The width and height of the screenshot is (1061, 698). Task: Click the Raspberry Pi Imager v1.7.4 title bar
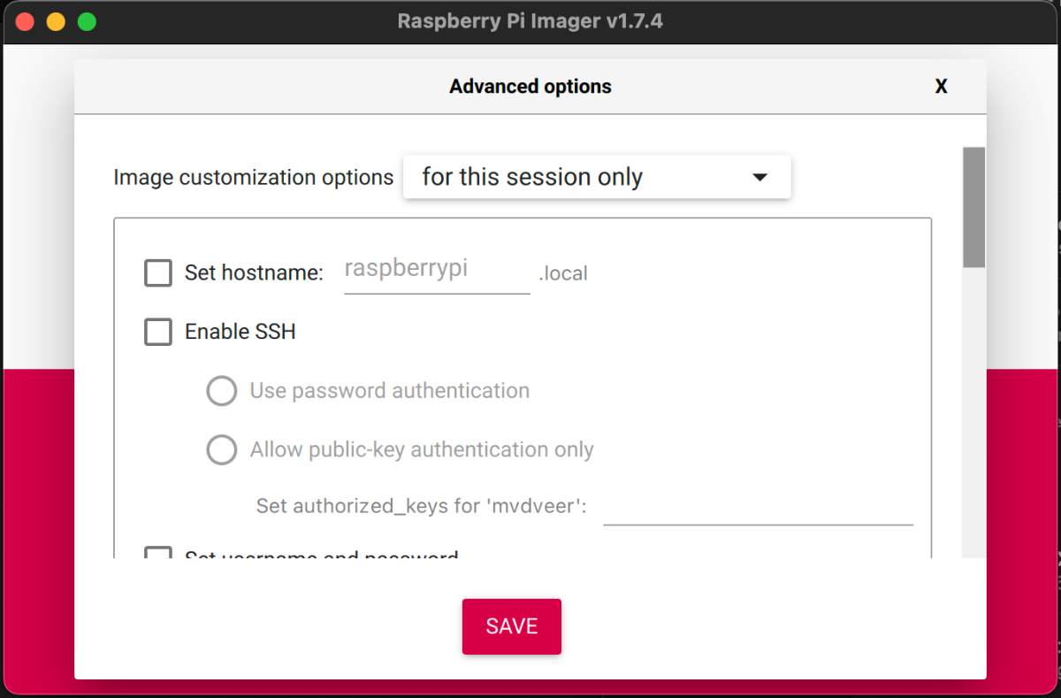tap(530, 21)
